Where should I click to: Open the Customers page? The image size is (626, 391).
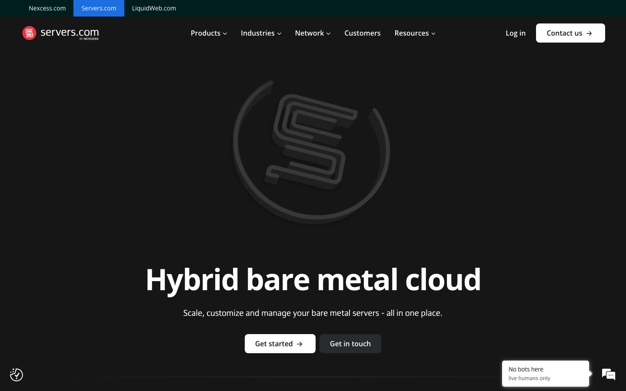tap(362, 33)
